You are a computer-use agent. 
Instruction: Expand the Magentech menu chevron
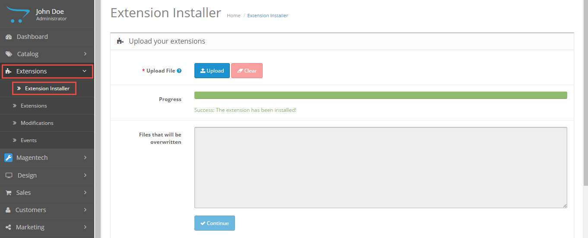pyautogui.click(x=85, y=158)
